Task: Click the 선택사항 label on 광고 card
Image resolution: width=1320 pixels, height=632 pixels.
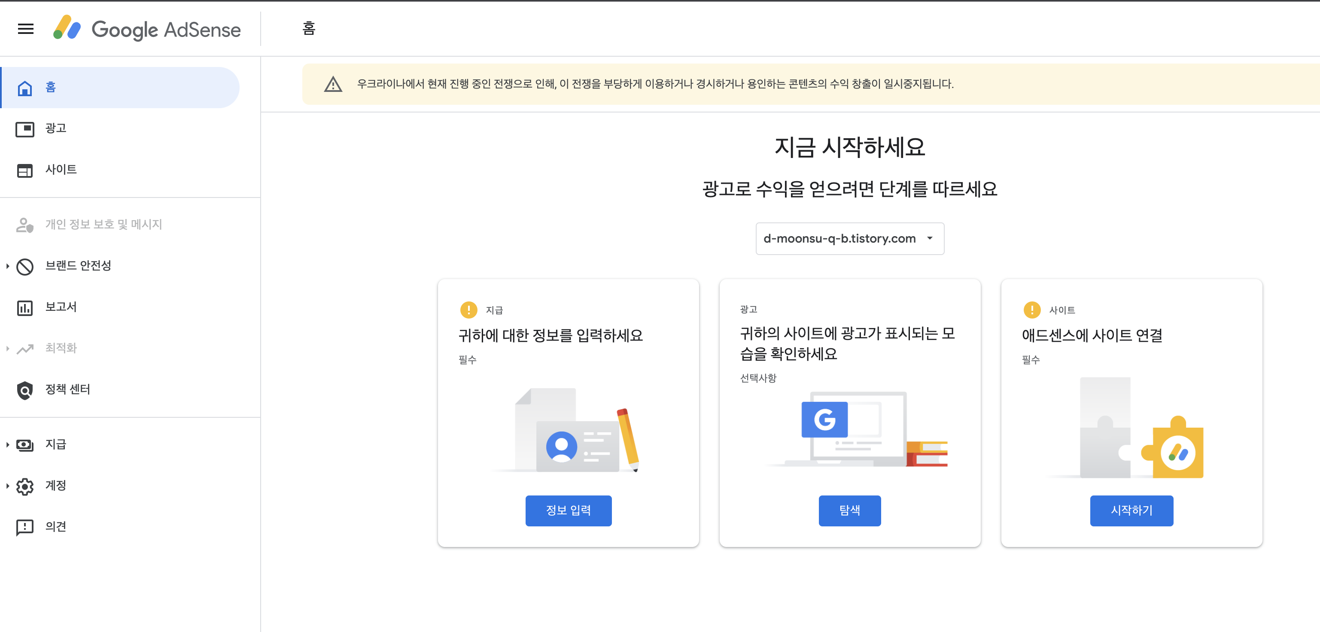Action: tap(758, 378)
